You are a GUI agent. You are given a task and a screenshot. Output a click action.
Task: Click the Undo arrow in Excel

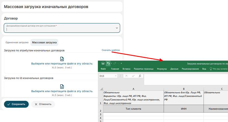[x=108, y=63]
